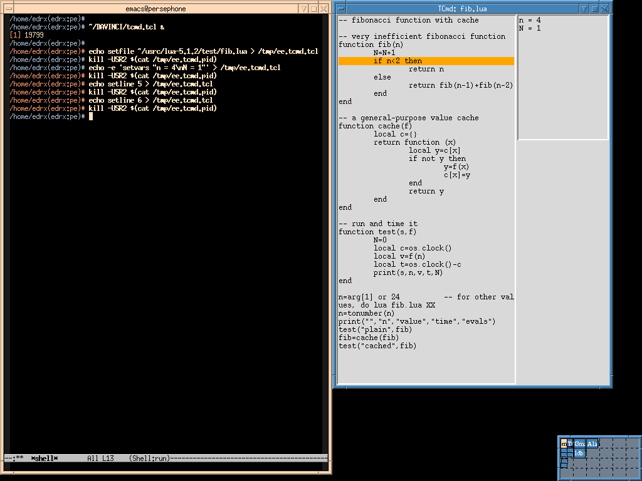Click the 'c[x]=y' line

pos(457,175)
